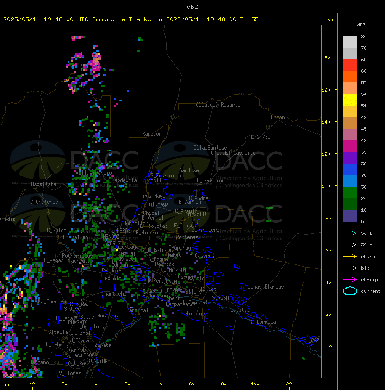
Task: Click the Clla.El_Cavadito place label
Action: (x=233, y=153)
